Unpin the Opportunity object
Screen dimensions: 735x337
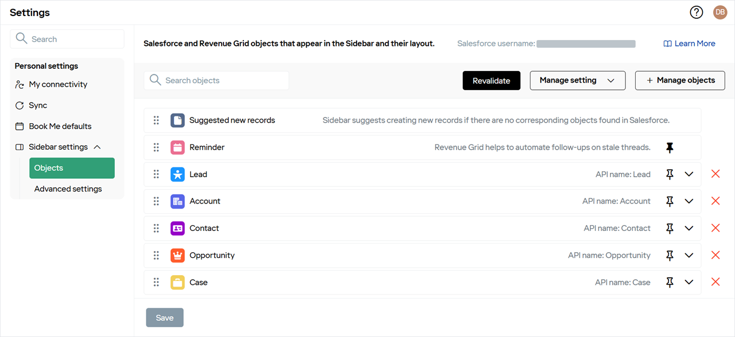coord(670,255)
